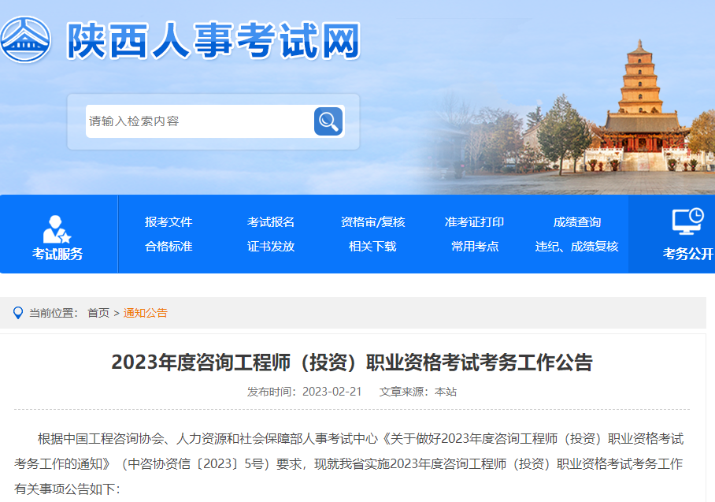Open 证书发放 from the menu
715x502 pixels.
click(x=272, y=245)
